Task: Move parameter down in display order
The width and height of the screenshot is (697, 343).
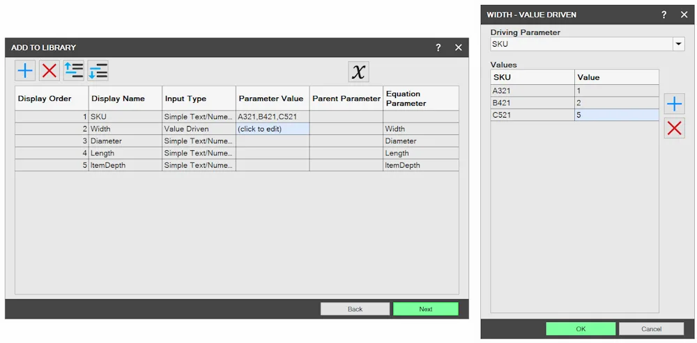Action: 98,70
